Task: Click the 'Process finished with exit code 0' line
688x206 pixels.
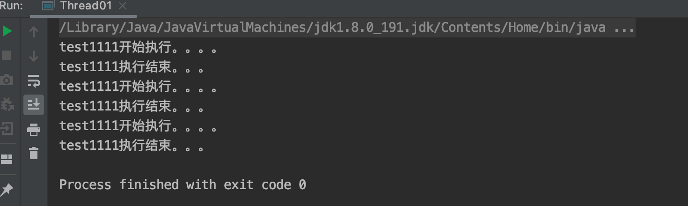Action: click(x=183, y=184)
